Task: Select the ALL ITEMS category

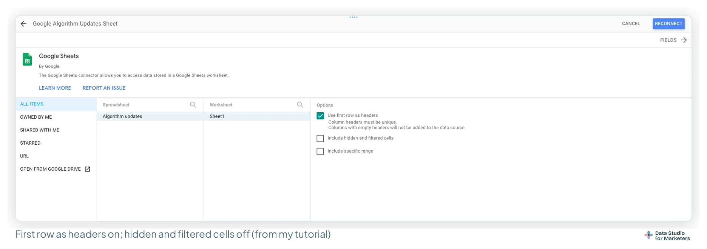Action: click(56, 104)
